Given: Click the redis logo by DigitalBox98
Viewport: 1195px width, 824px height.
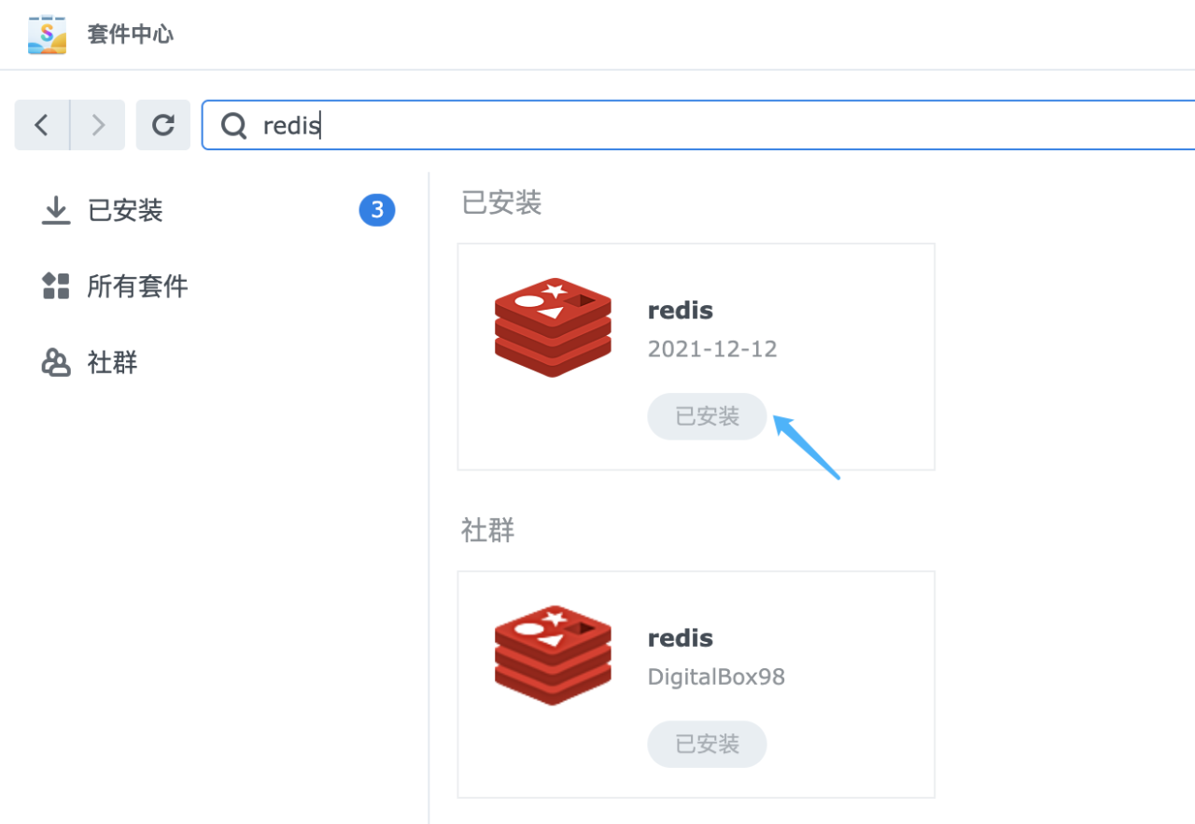Looking at the screenshot, I should [553, 654].
